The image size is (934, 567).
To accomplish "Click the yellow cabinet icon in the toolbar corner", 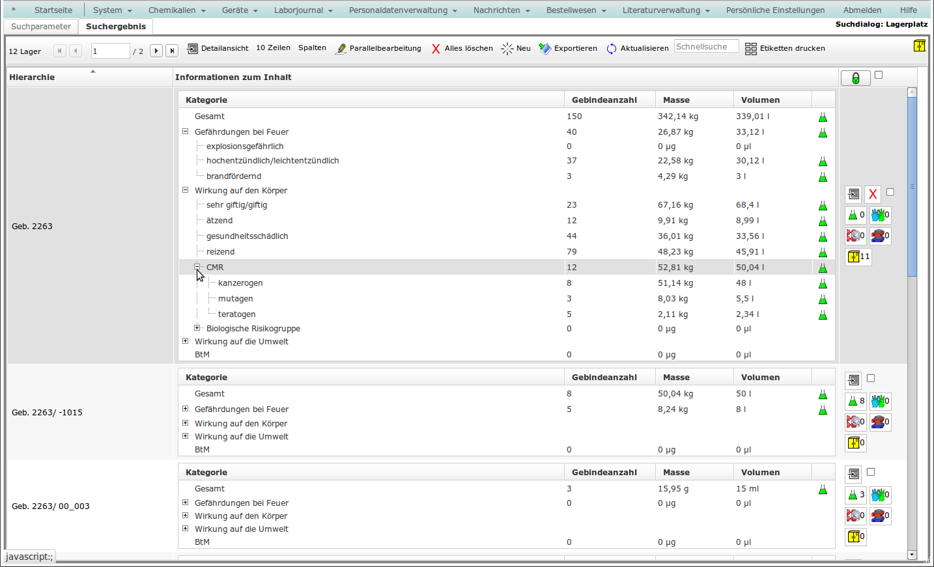I will 919,46.
